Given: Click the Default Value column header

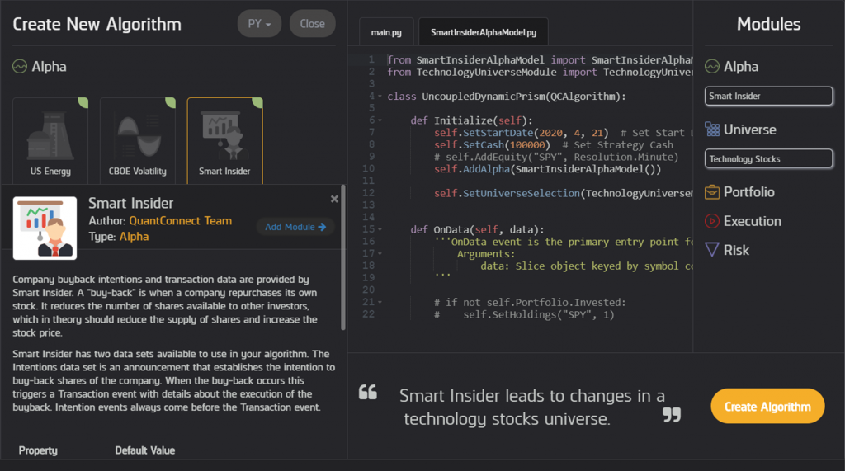Looking at the screenshot, I should click(145, 450).
